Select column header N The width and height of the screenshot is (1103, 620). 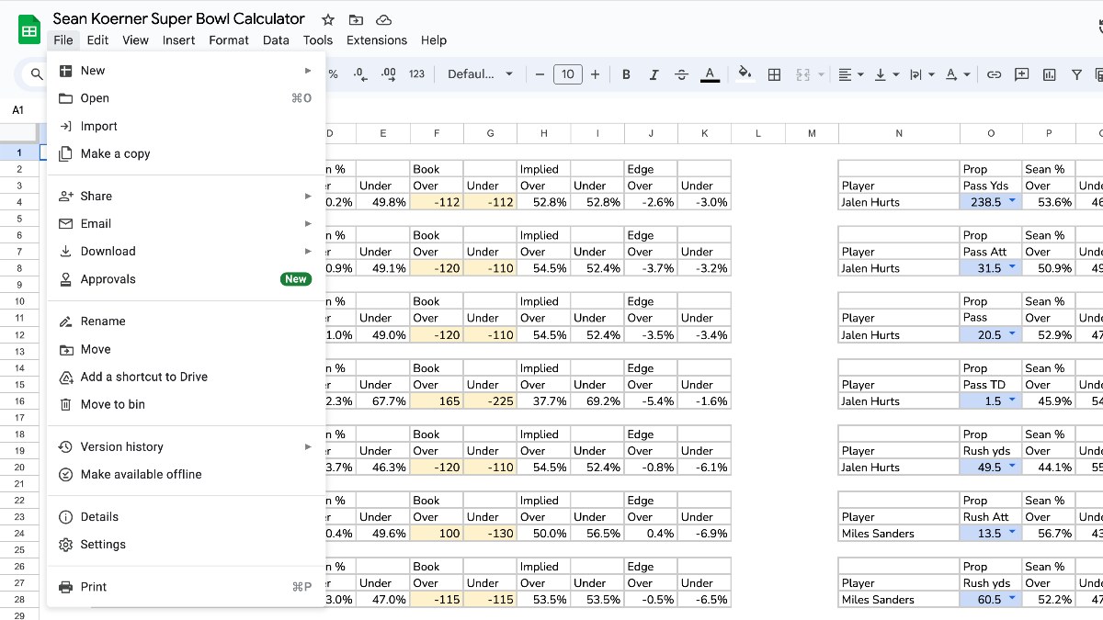pos(899,133)
